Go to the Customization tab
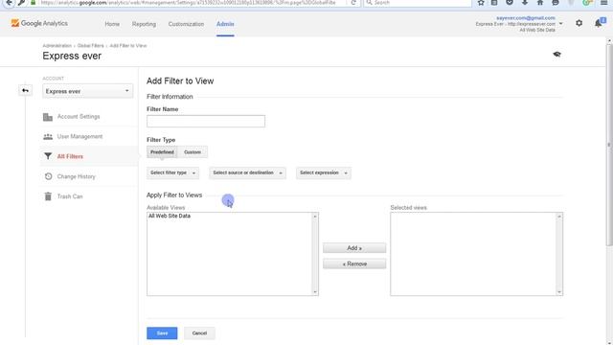 186,24
